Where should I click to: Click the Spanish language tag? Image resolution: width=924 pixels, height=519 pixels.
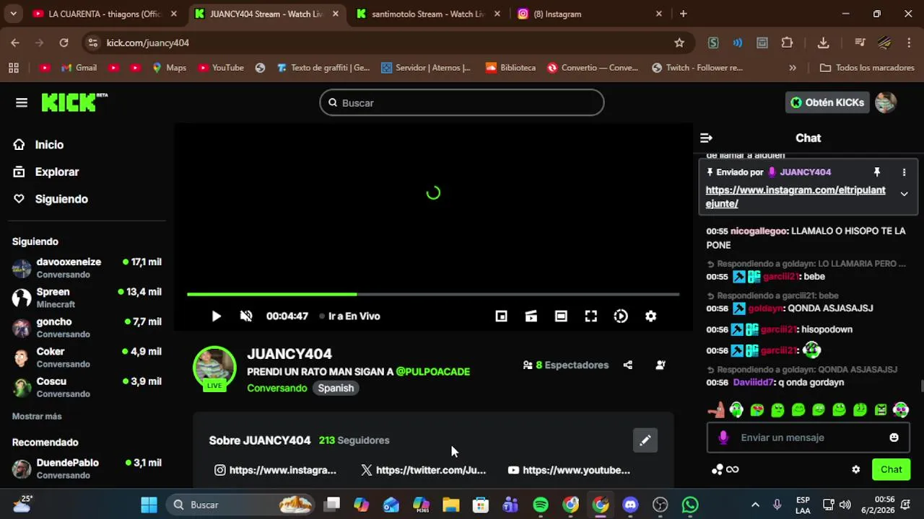[336, 388]
